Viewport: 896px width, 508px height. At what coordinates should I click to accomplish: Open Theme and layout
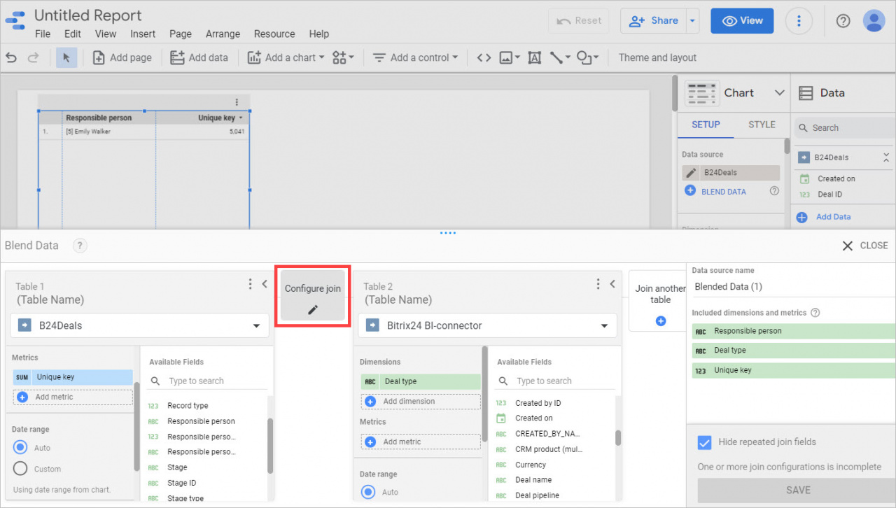657,57
